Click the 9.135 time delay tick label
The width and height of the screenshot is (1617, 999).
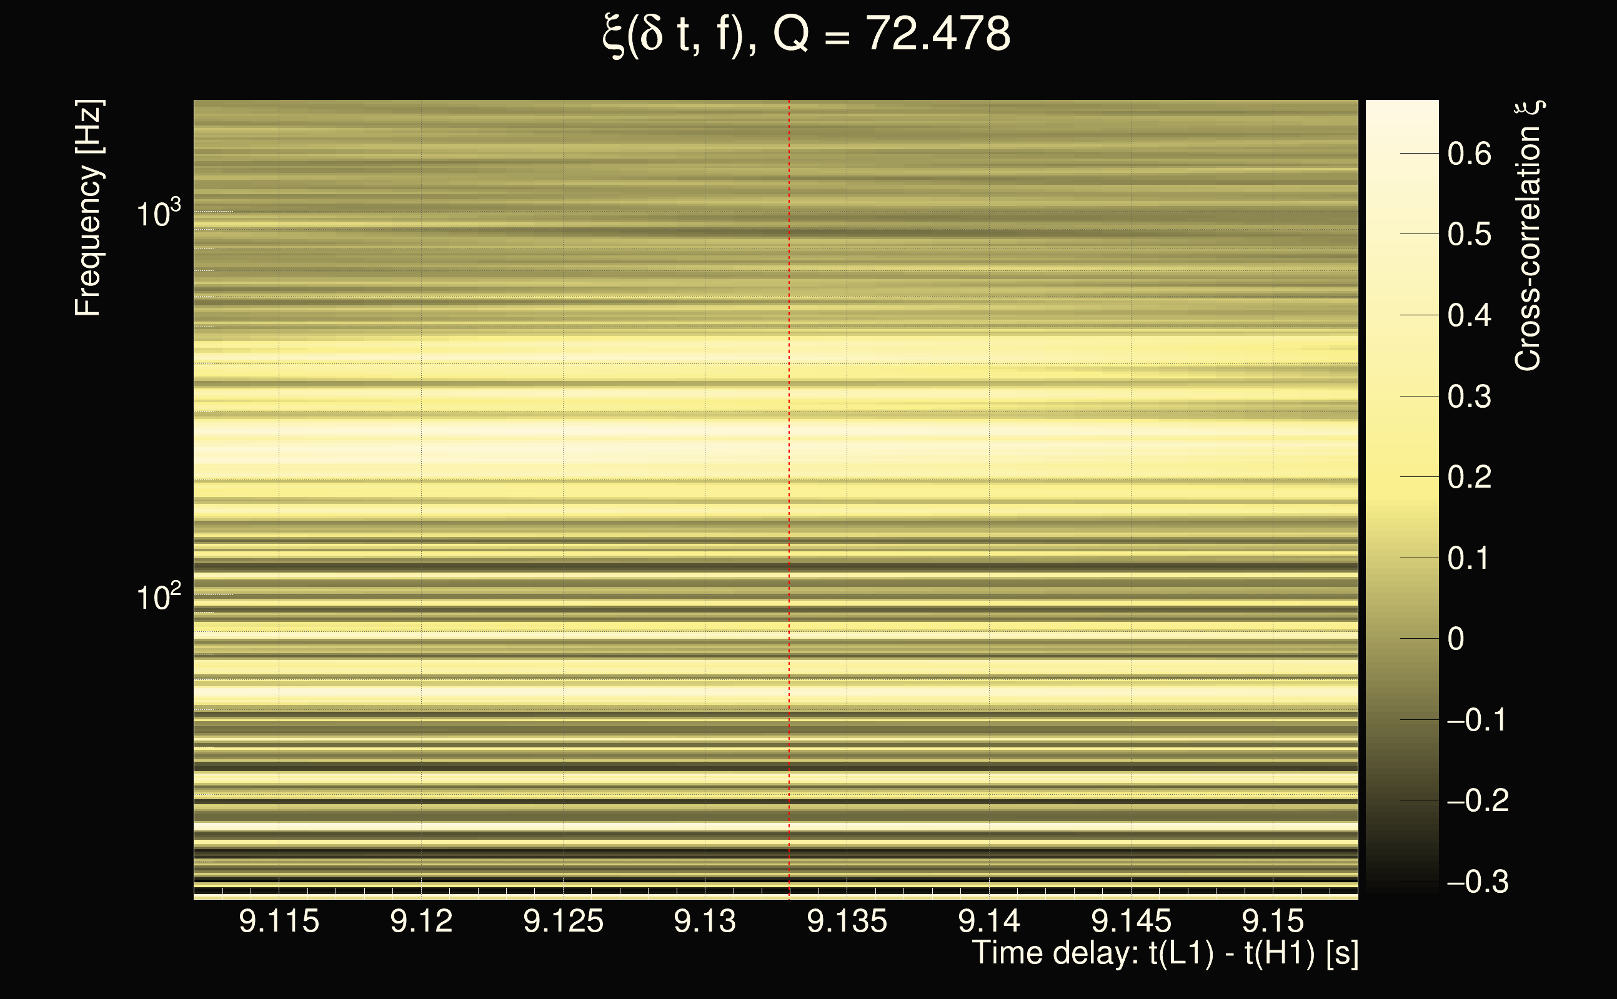(847, 921)
